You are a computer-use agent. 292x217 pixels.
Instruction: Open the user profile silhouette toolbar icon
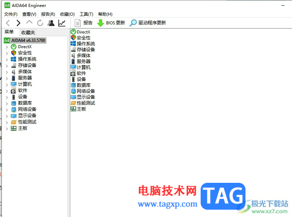pos(51,23)
